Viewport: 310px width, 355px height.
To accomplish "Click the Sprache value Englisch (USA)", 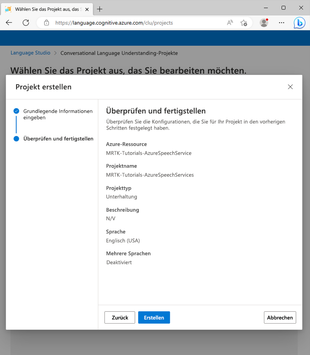I will tap(123, 240).
